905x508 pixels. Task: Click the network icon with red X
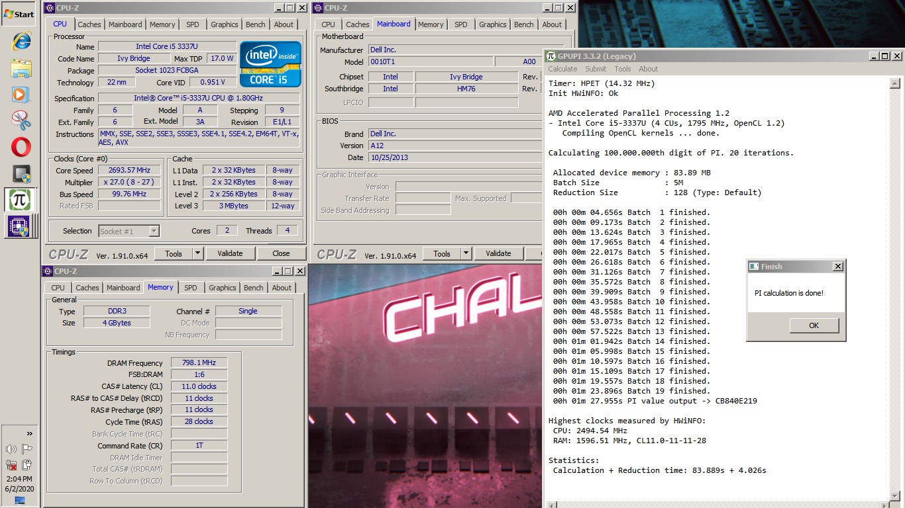(11, 465)
